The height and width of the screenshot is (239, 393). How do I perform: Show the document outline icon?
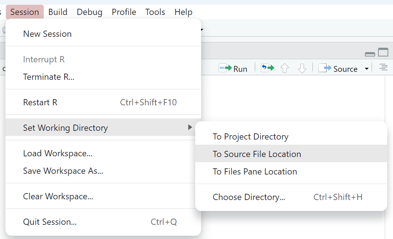coord(383,68)
